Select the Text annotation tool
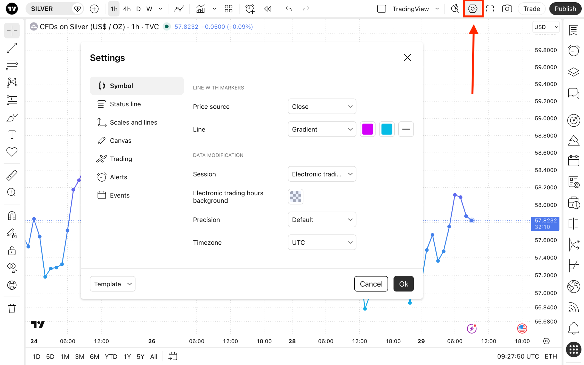 click(x=12, y=135)
